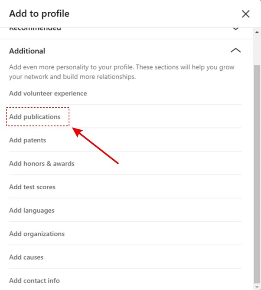Close the Add to profile dialog
The height and width of the screenshot is (290, 261).
(x=245, y=14)
